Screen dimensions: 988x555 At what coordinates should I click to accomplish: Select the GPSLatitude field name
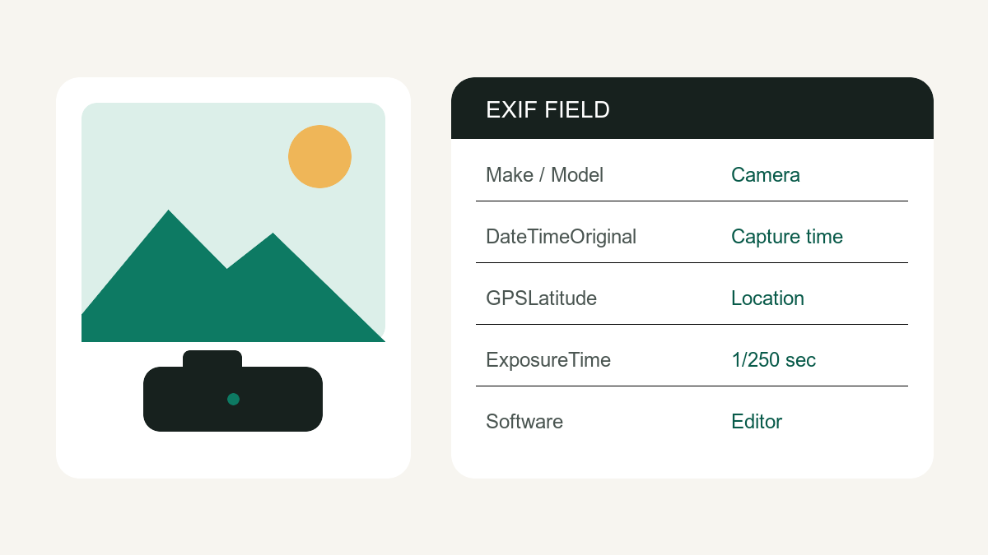click(541, 298)
